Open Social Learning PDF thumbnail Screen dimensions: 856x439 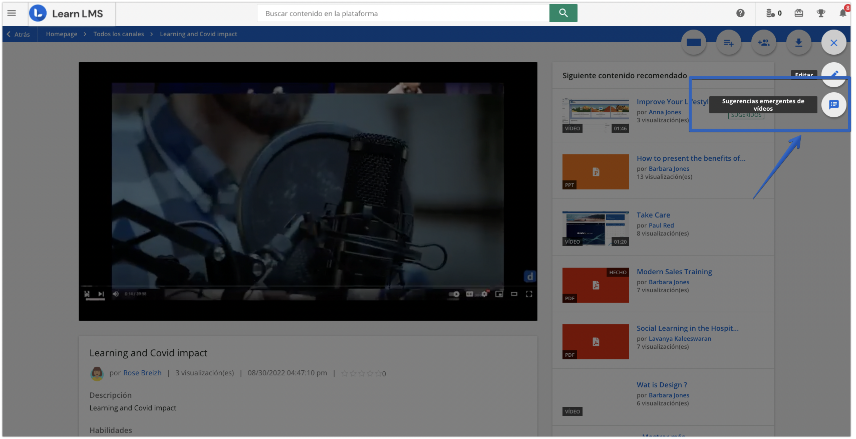coord(596,342)
